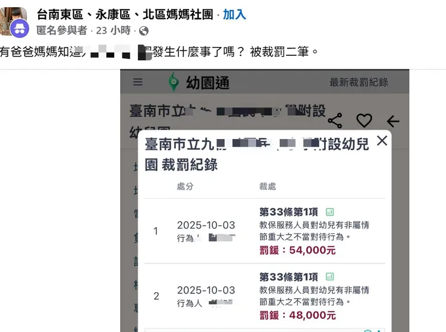The width and height of the screenshot is (446, 332).
Task: Open the hamburger menu in 幼園通 header
Action: click(x=138, y=82)
